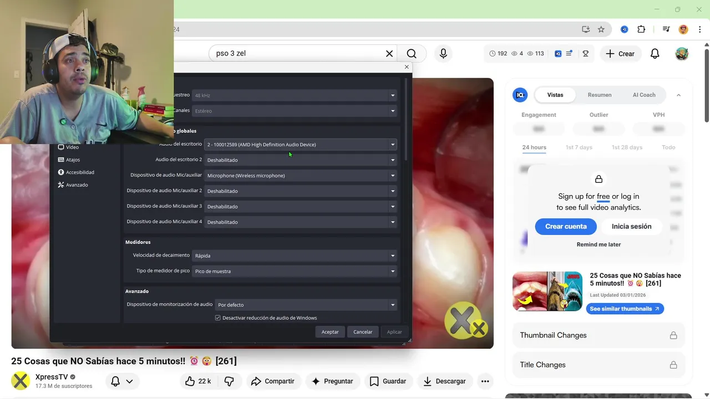Image resolution: width=710 pixels, height=399 pixels.
Task: Open Dispositivo de audio Mic/auxiliar 4 dropdown
Action: coord(301,222)
